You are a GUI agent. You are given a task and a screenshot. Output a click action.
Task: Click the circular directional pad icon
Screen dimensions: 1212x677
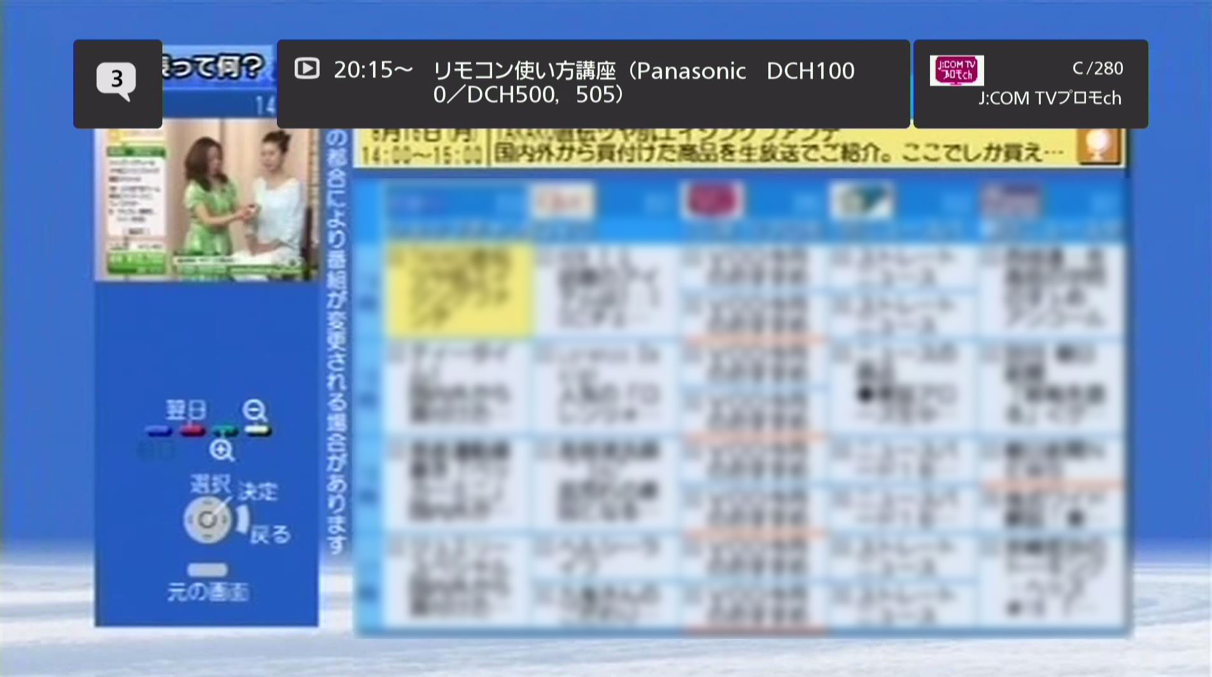click(x=207, y=520)
